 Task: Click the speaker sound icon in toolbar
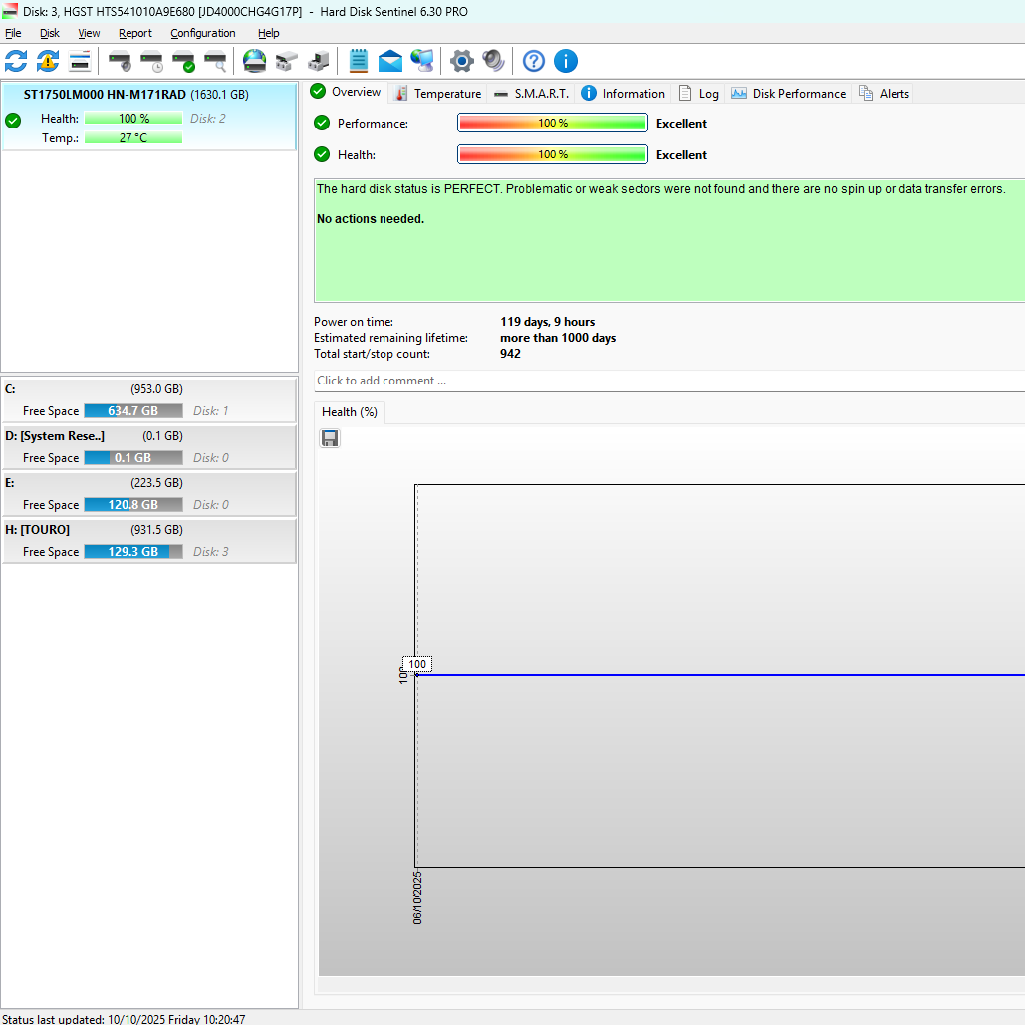(x=493, y=61)
